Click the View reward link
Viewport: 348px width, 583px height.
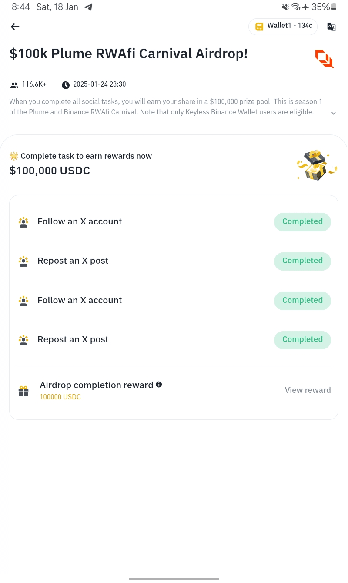pos(308,390)
